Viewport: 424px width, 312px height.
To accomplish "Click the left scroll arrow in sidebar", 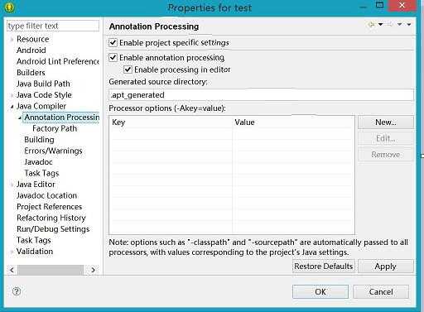I will coord(12,270).
